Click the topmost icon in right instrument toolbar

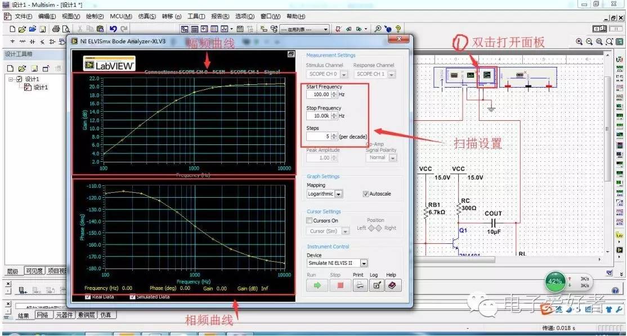click(620, 60)
